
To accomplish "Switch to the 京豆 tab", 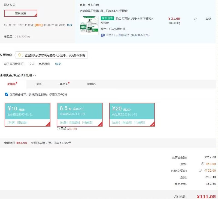I will tap(39, 84).
